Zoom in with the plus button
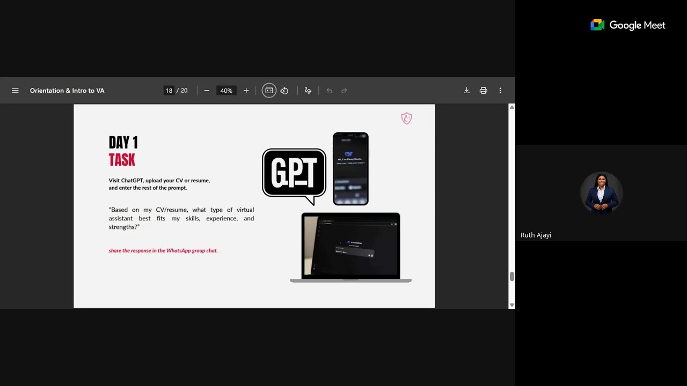The width and height of the screenshot is (687, 386). [246, 91]
